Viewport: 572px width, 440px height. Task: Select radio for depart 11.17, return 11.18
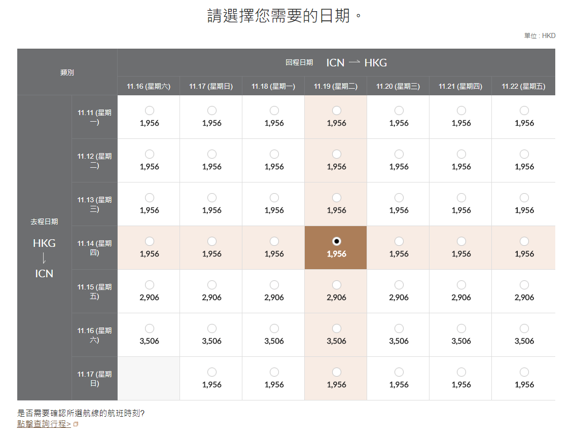(x=274, y=372)
